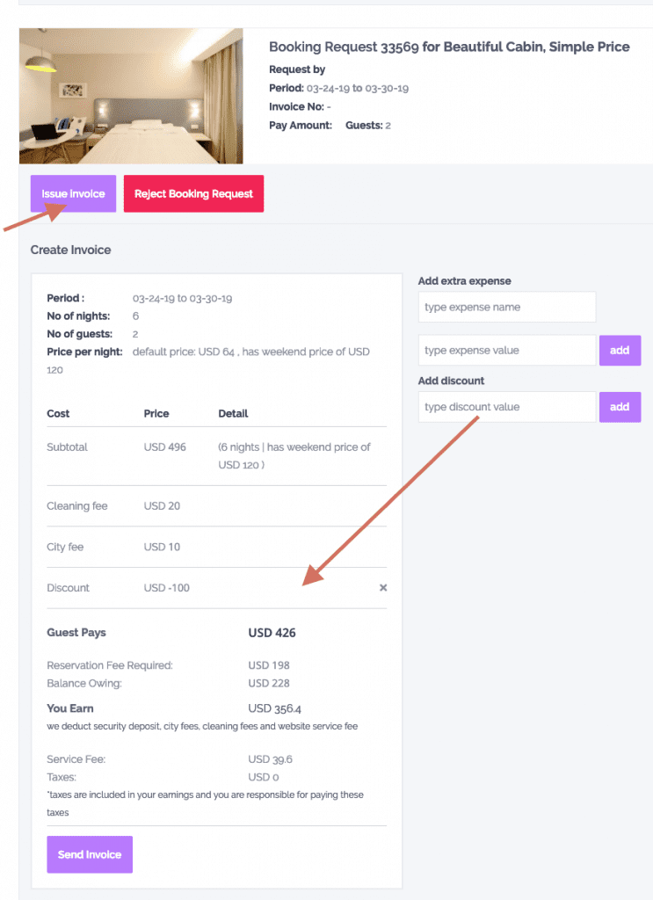The image size is (653, 900).
Task: Click the Booking Request 33569 title
Action: pyautogui.click(x=449, y=47)
